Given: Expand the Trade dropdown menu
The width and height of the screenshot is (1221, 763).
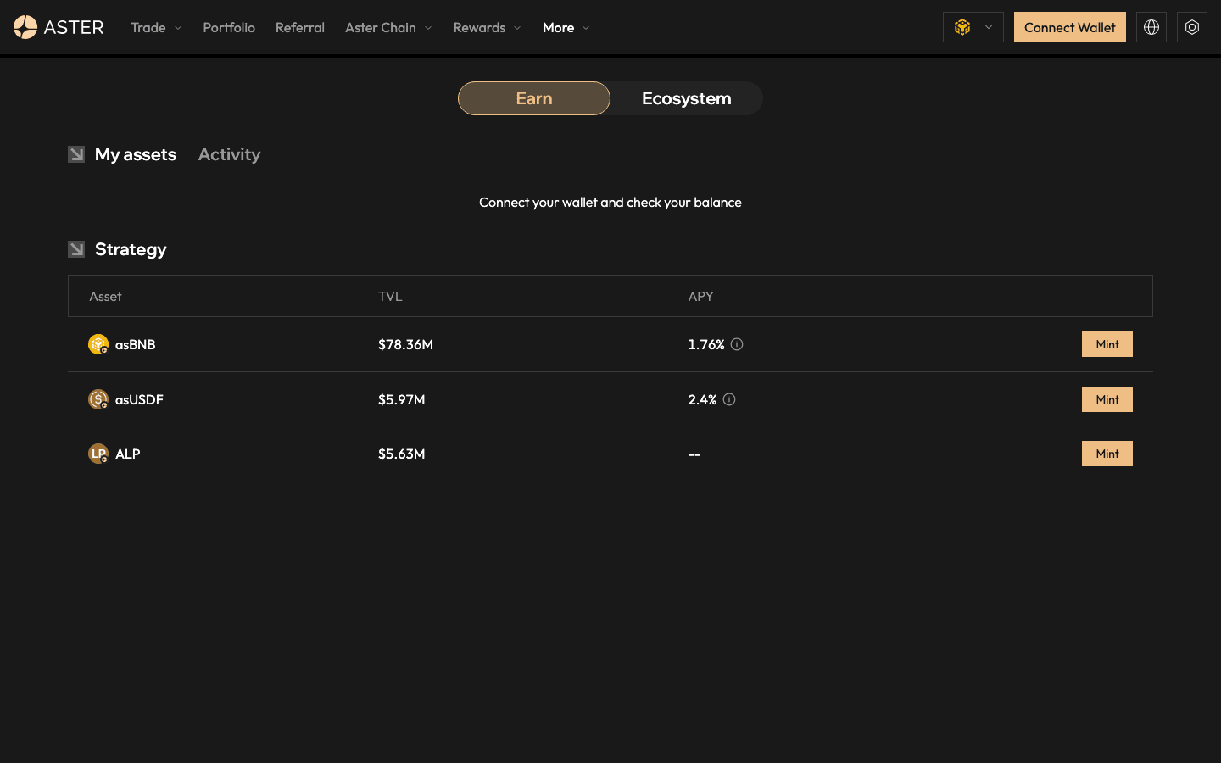Looking at the screenshot, I should pyautogui.click(x=156, y=27).
